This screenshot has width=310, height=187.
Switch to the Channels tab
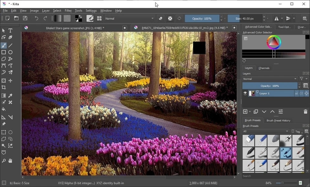(x=264, y=68)
